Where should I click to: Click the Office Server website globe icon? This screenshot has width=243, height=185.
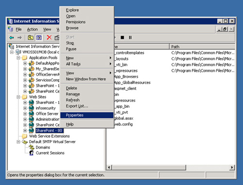click(x=32, y=114)
